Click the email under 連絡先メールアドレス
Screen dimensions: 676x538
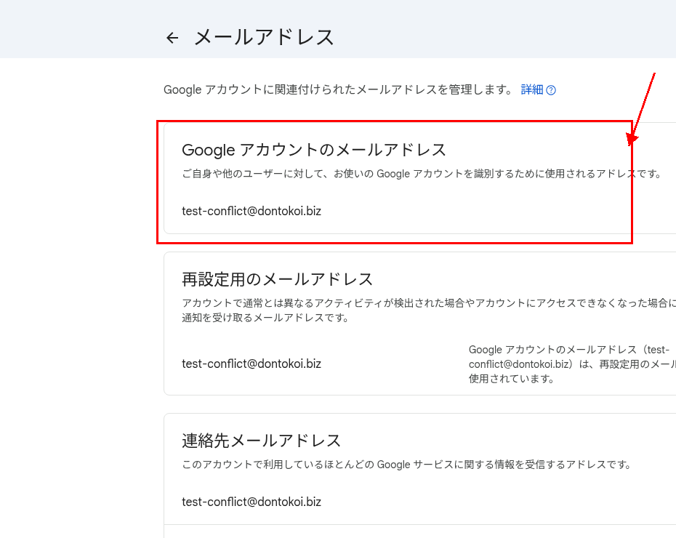pyautogui.click(x=252, y=502)
